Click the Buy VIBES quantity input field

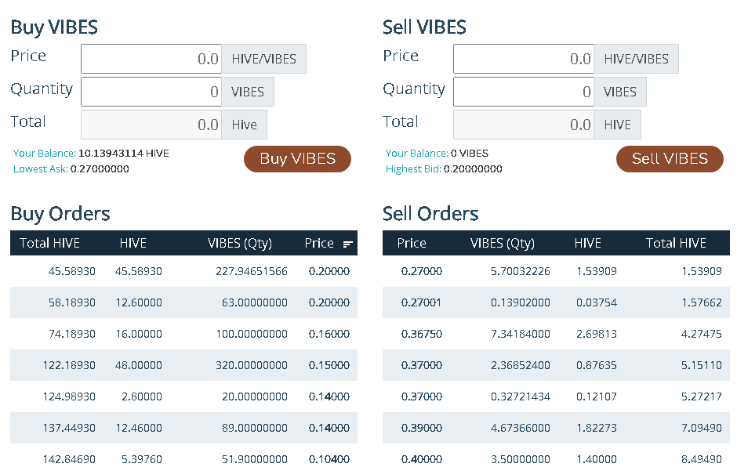pyautogui.click(x=151, y=92)
